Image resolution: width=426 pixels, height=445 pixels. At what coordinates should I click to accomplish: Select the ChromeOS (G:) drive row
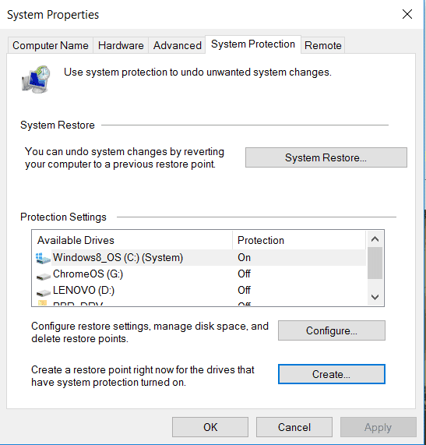200,274
